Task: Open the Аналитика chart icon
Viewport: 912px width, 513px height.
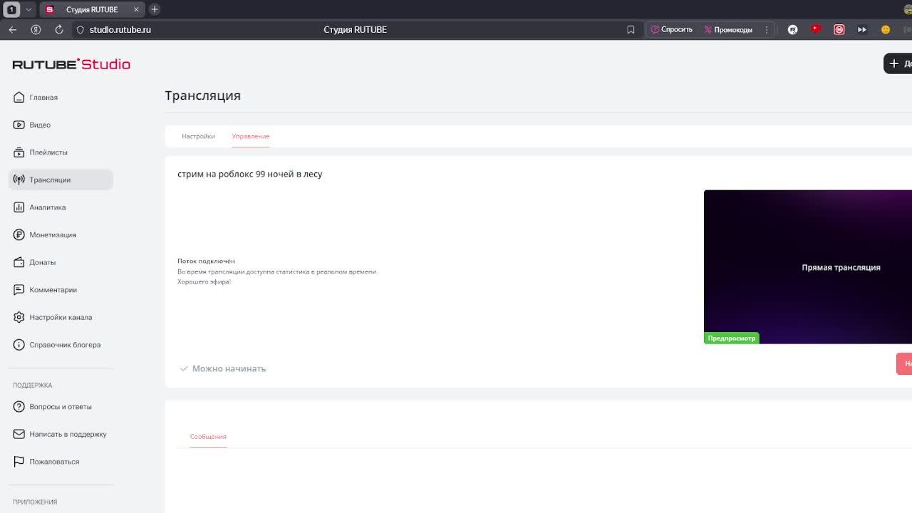Action: [x=19, y=207]
